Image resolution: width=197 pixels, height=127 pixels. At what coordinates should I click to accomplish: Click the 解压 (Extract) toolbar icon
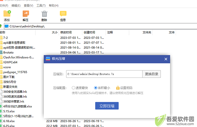tap(26, 13)
